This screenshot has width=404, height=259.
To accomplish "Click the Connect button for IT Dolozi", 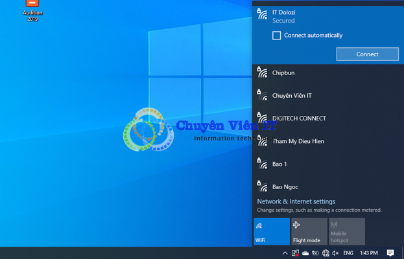I will [367, 54].
